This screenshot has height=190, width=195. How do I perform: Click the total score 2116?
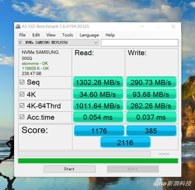(x=125, y=142)
